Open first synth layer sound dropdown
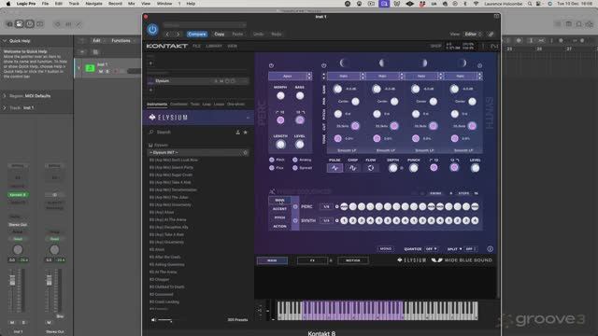598x336 pixels. tap(346, 77)
